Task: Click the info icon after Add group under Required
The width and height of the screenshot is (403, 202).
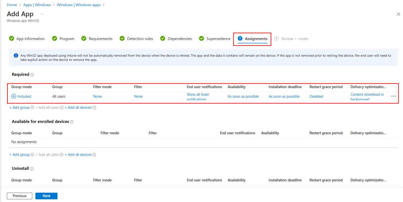Action: (x=32, y=107)
